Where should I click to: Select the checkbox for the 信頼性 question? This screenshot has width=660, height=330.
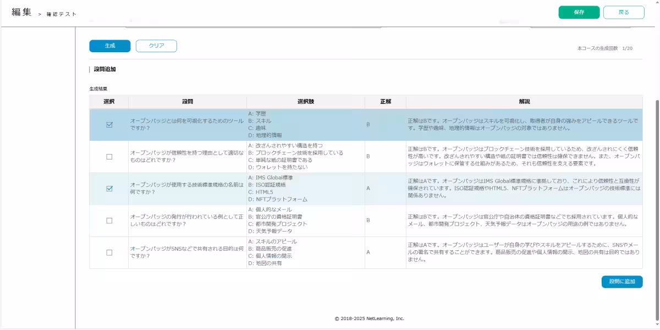[x=109, y=157]
